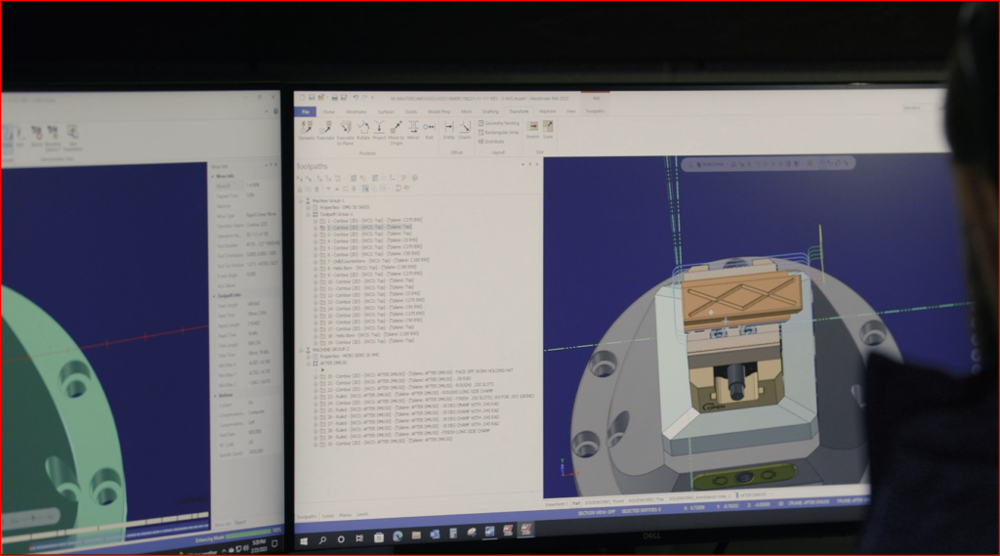This screenshot has height=556, width=1000.
Task: Undo the last action
Action: 355,98
